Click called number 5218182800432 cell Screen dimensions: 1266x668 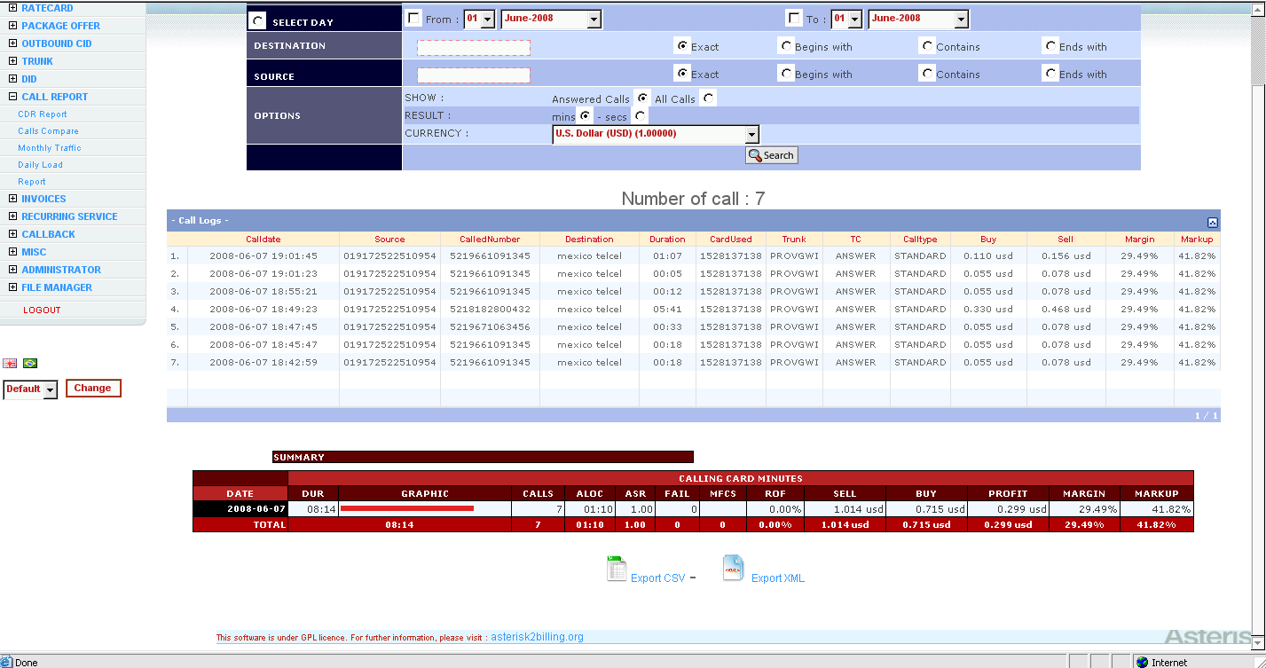click(490, 310)
